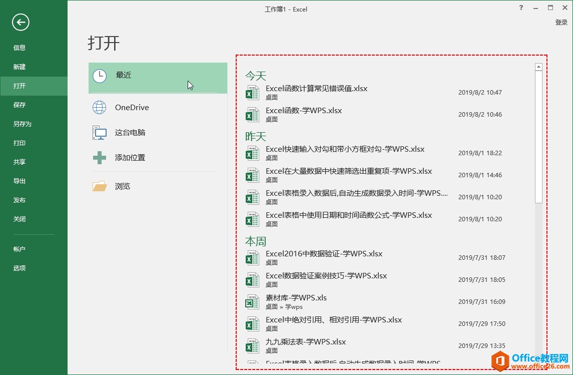Click the file icon for Excel中绝对引用、相对引用

(252, 324)
